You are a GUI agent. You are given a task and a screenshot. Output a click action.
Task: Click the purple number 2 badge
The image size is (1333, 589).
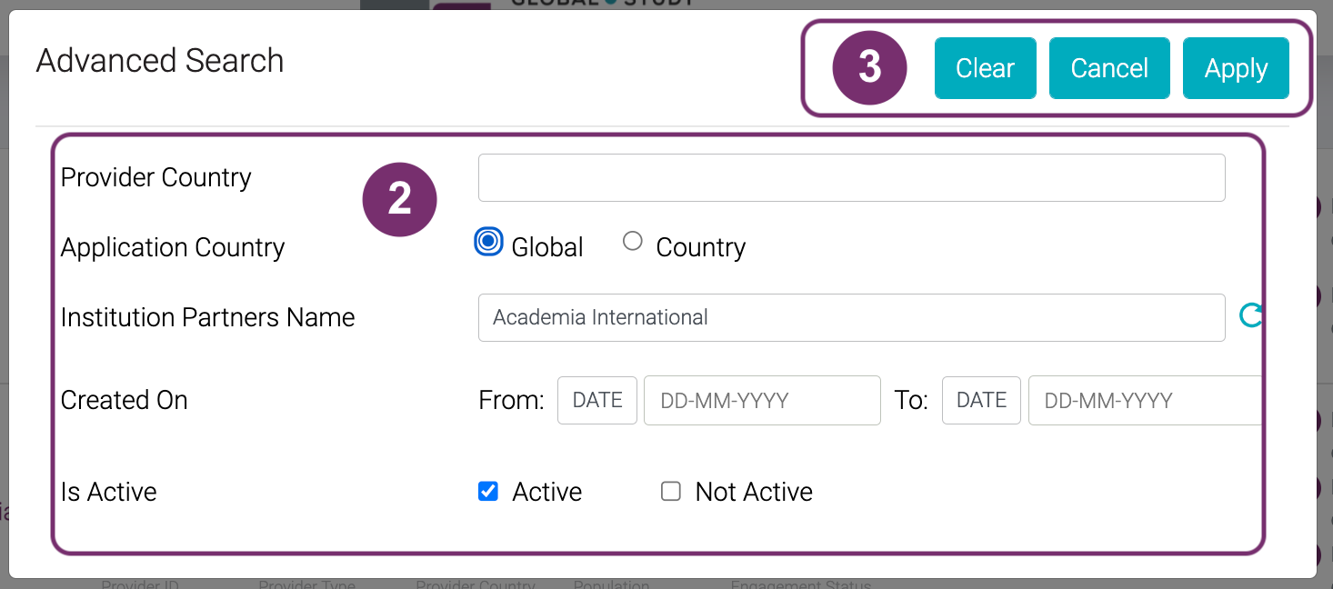pos(400,199)
